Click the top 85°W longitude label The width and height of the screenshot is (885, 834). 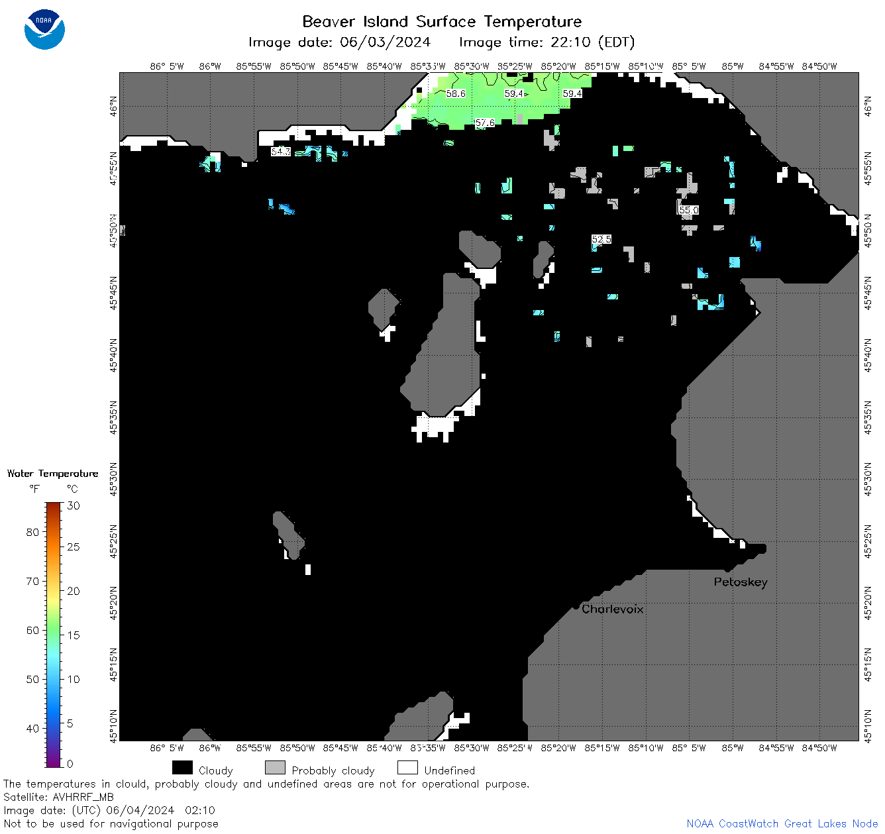(x=733, y=66)
